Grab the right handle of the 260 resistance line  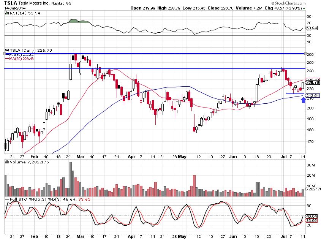pos(306,54)
